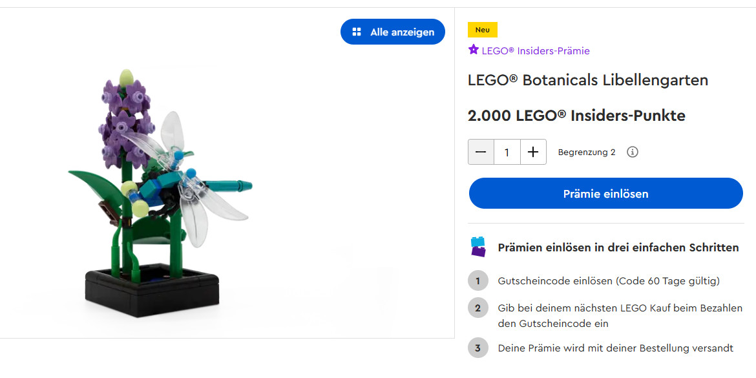Open the LEGO Insiders-Prämie link
The image size is (756, 378).
click(x=535, y=50)
